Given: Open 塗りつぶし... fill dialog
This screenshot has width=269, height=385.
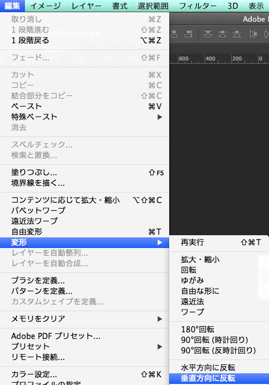Looking at the screenshot, I should pos(84,173).
